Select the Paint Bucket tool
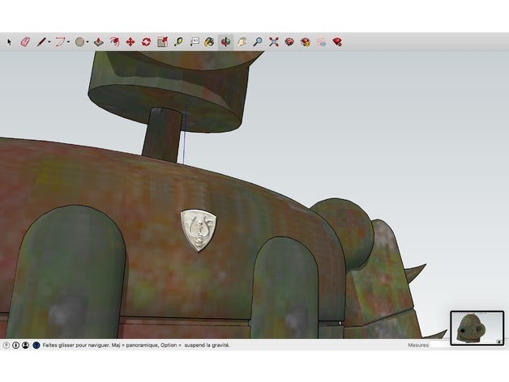The height and width of the screenshot is (382, 509). pos(209,41)
